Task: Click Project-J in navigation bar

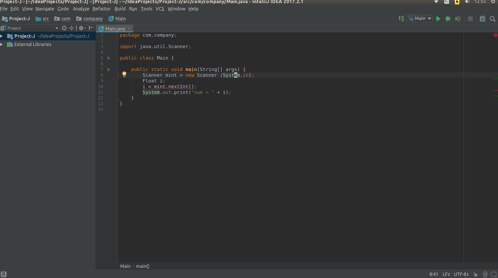Action: pos(16,19)
